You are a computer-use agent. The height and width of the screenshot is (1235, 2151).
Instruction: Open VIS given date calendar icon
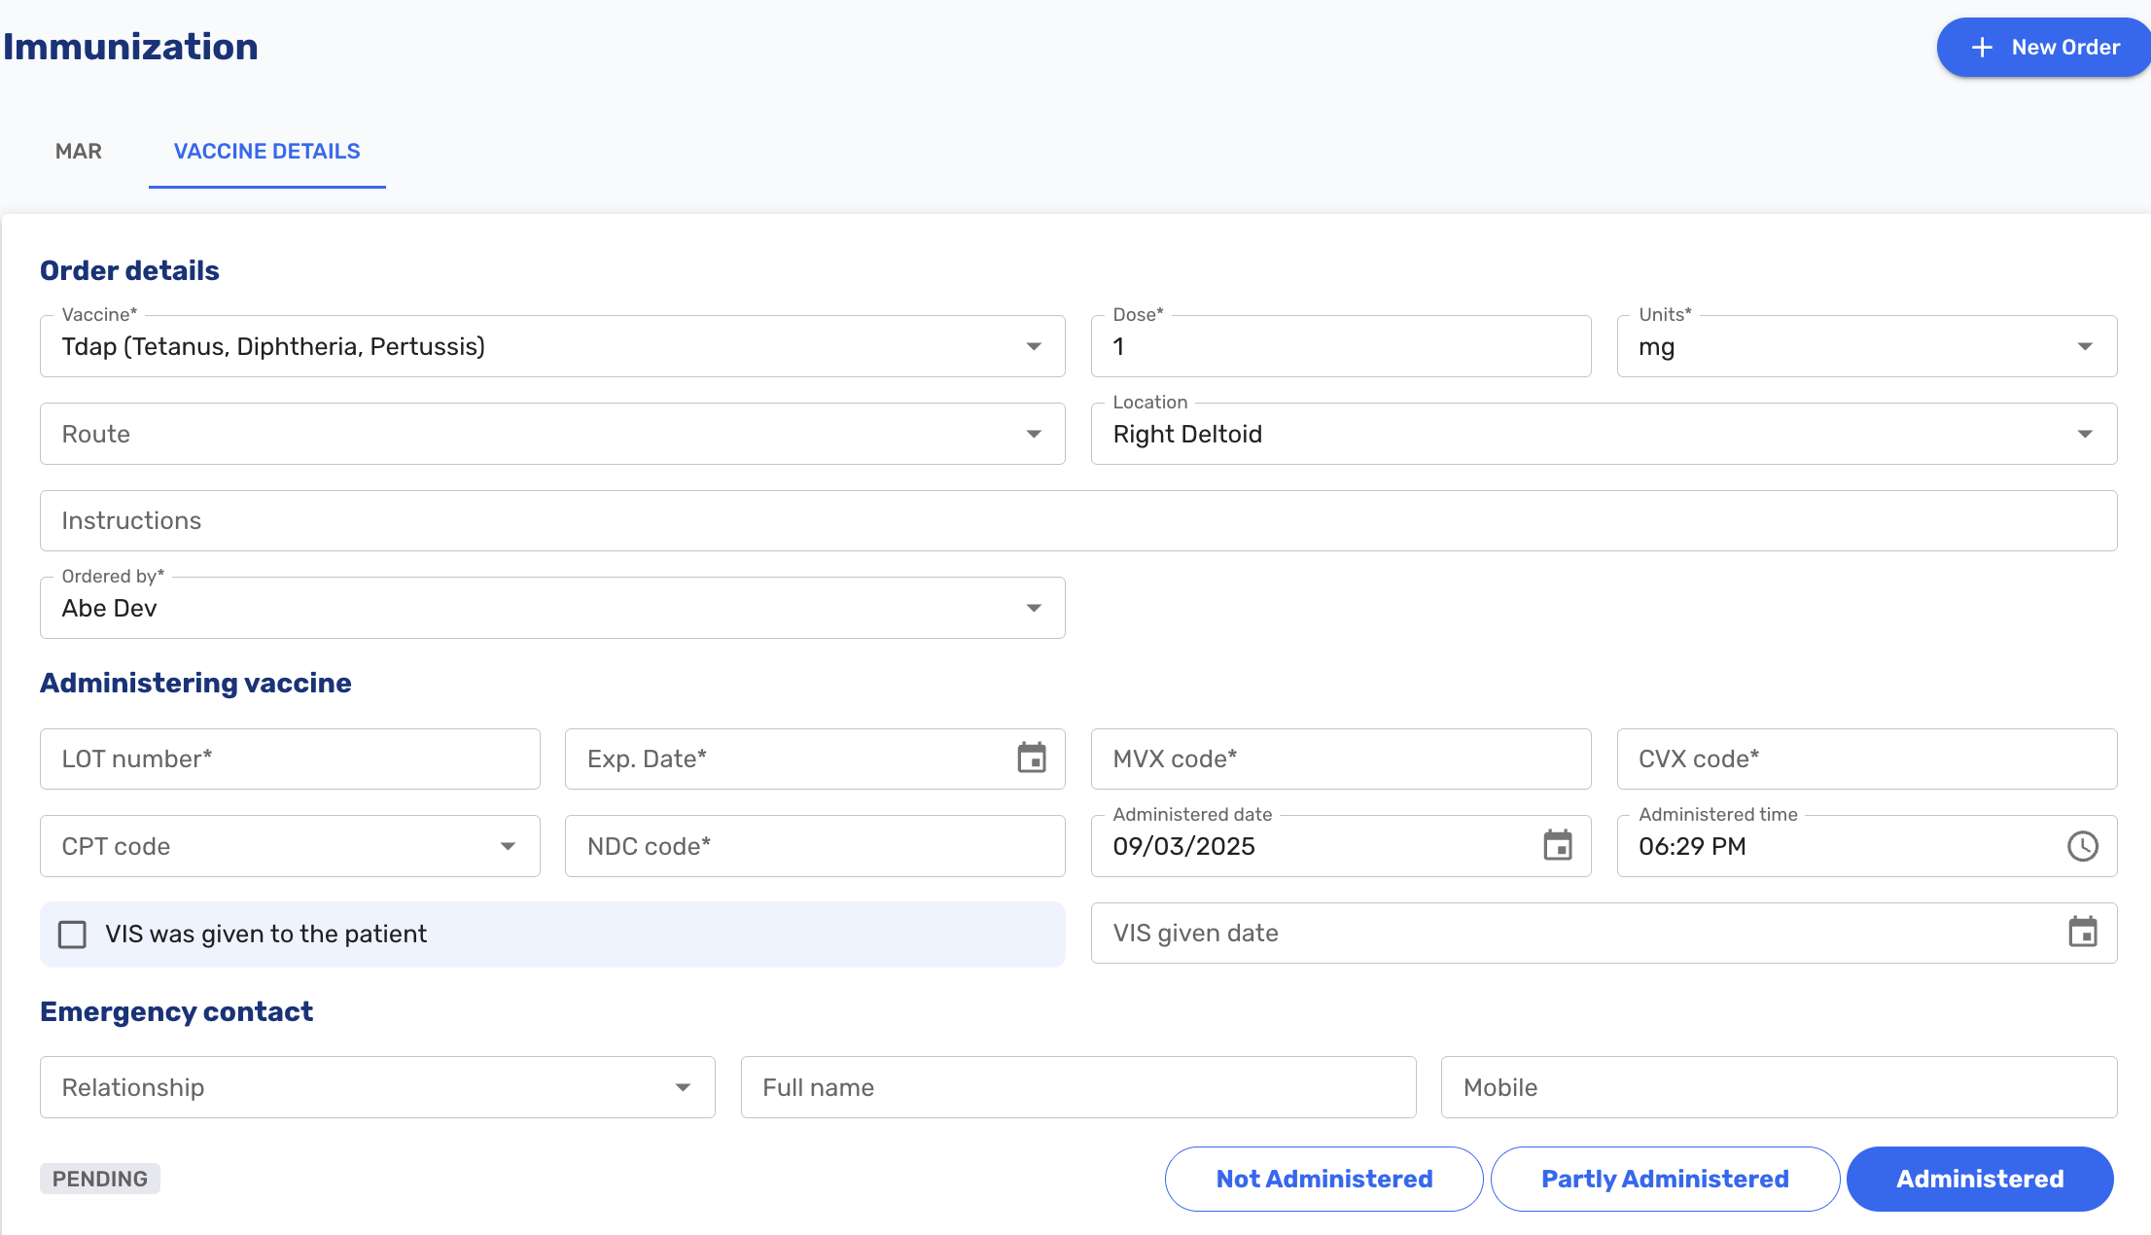click(2082, 934)
